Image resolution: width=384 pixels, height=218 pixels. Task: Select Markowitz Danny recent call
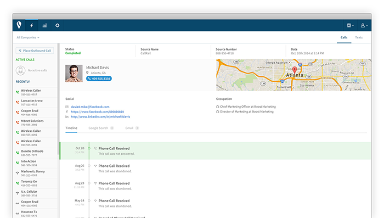pyautogui.click(x=36, y=173)
